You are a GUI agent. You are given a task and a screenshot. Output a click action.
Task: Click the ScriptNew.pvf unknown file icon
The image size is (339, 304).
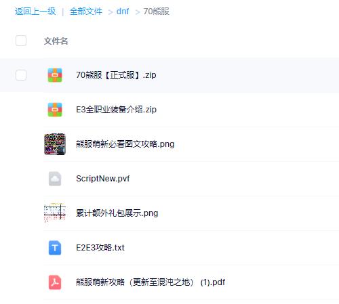point(55,179)
